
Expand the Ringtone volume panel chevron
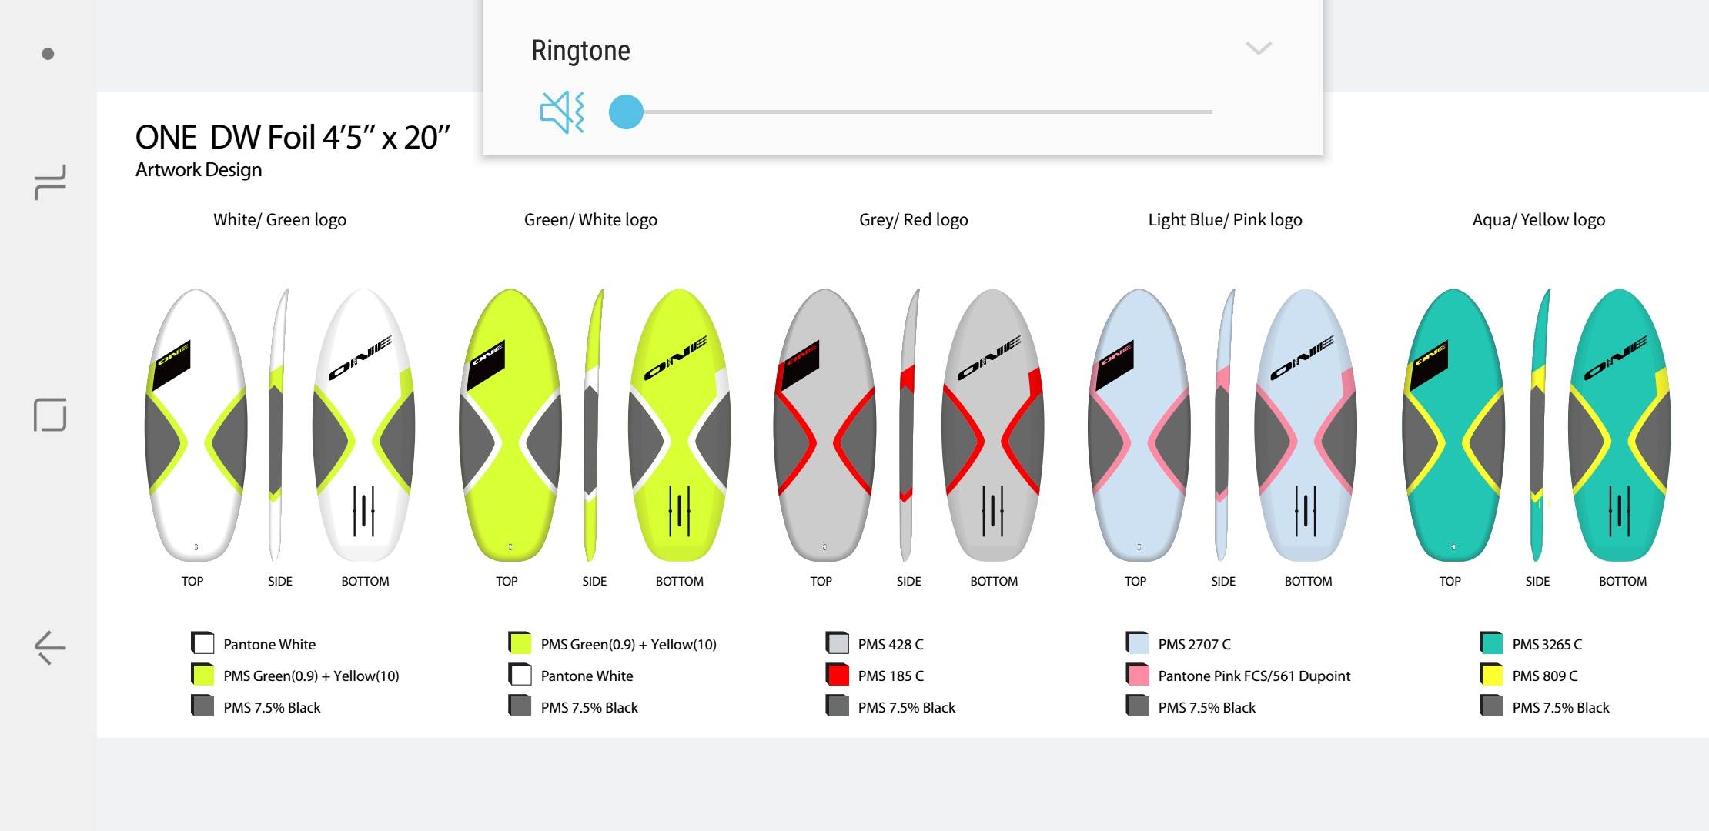click(x=1259, y=48)
